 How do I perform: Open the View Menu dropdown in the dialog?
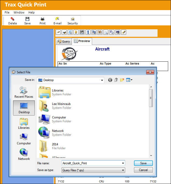(x=129, y=80)
